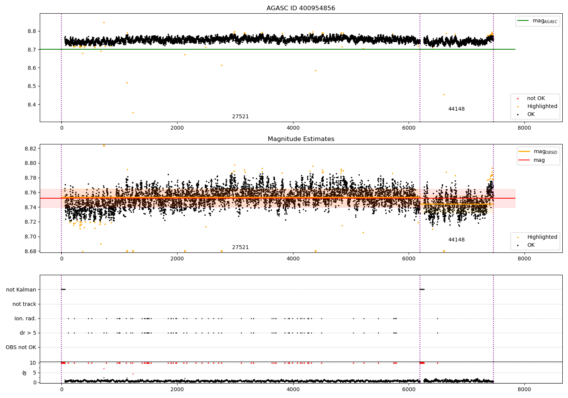Image resolution: width=568 pixels, height=398 pixels.
Task: Click y-tick 8.82 in Magnitude Estimates plot
Action: coord(30,149)
